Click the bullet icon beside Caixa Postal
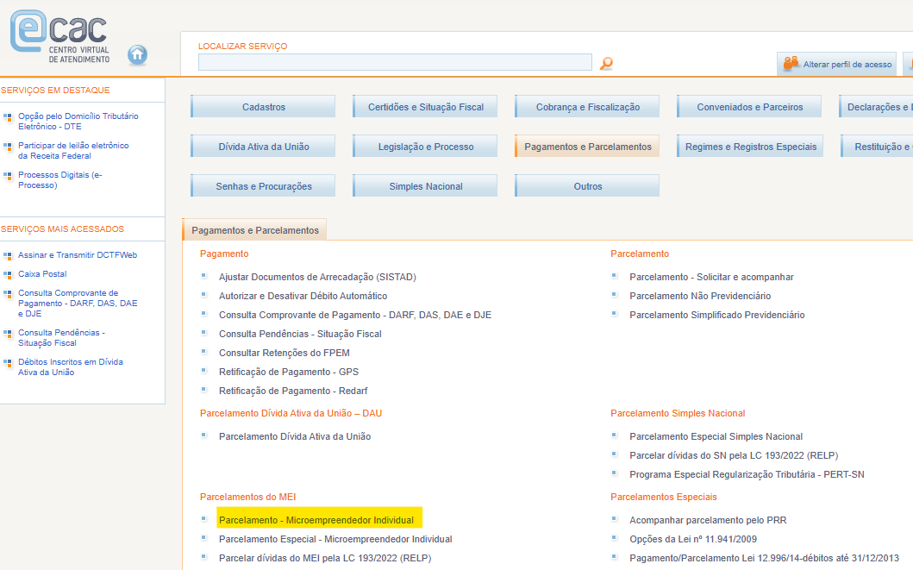 [x=8, y=274]
